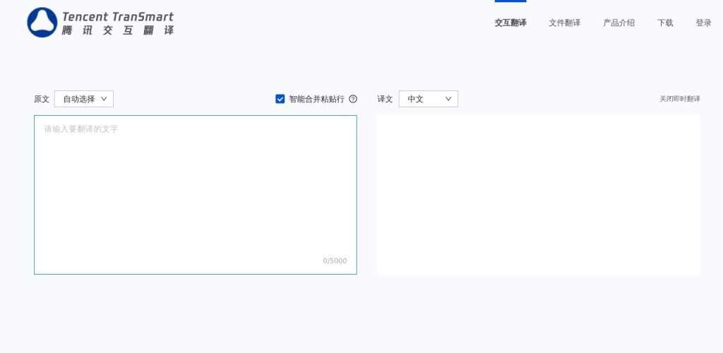The height and width of the screenshot is (353, 723).
Task: Click the help question mark icon
Action: 353,99
